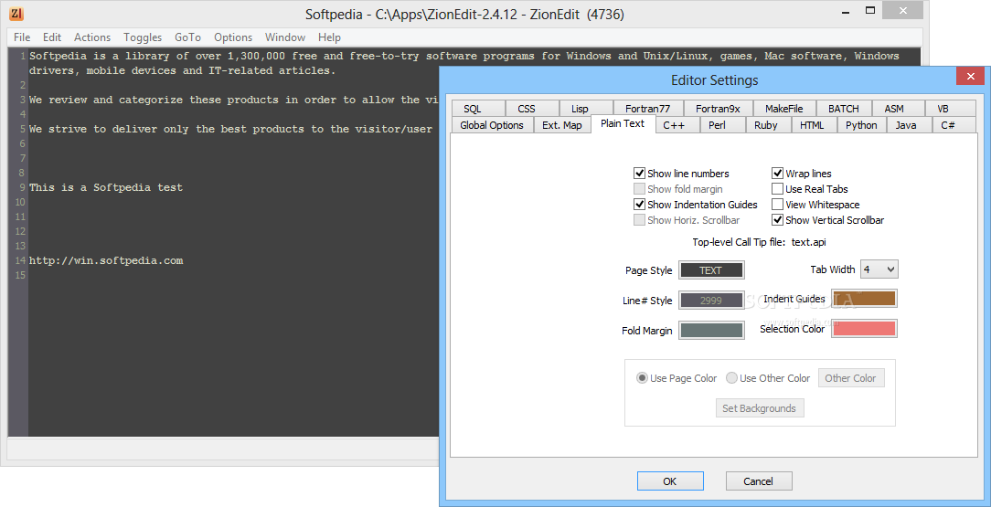Click the Other Color button

click(x=851, y=378)
